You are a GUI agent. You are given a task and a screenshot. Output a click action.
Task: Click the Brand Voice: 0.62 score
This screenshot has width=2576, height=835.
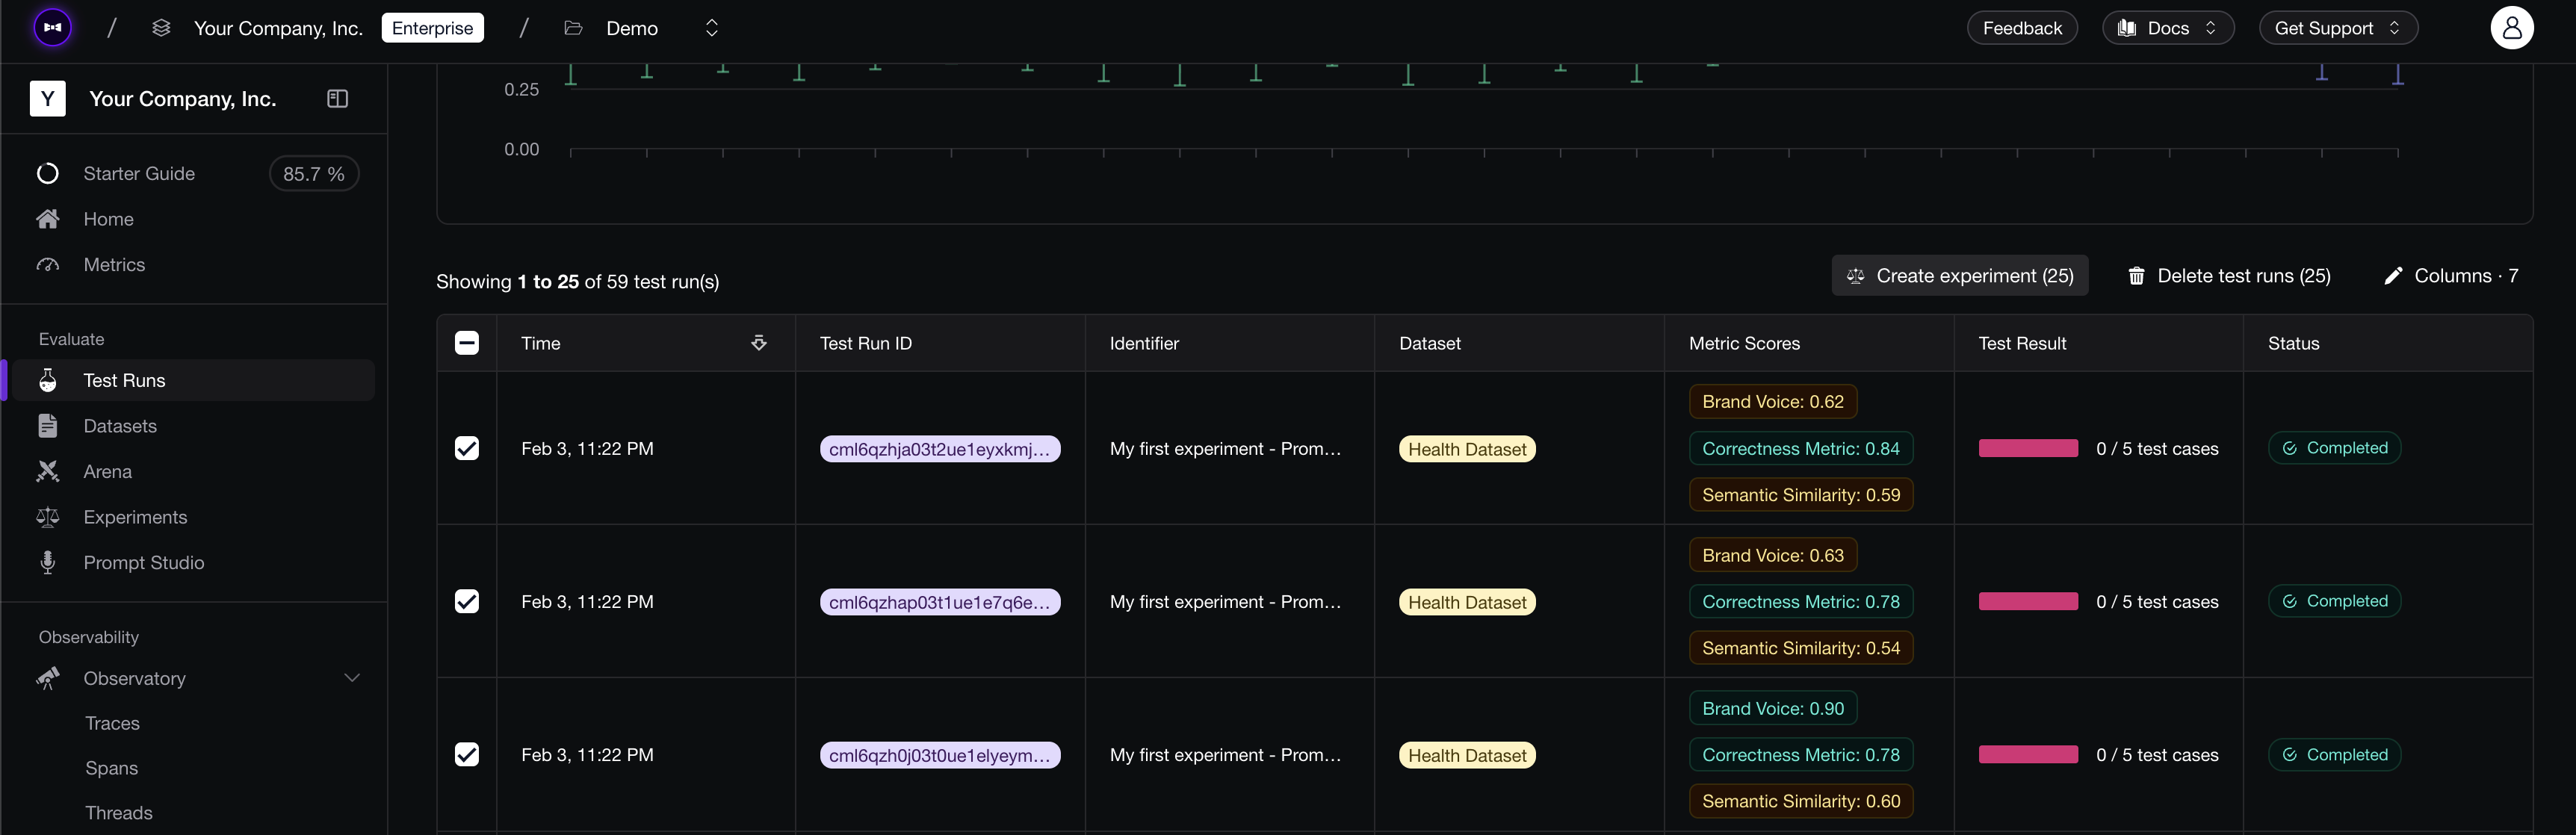1773,402
